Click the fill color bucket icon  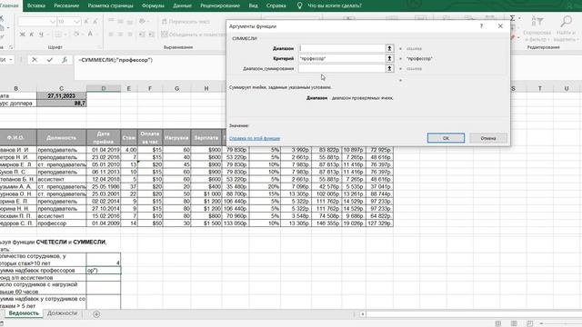pyautogui.click(x=76, y=35)
